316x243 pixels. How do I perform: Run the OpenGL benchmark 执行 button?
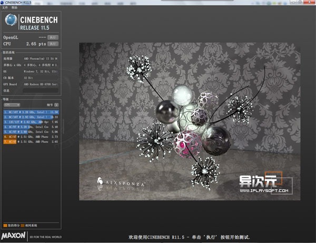click(x=53, y=37)
